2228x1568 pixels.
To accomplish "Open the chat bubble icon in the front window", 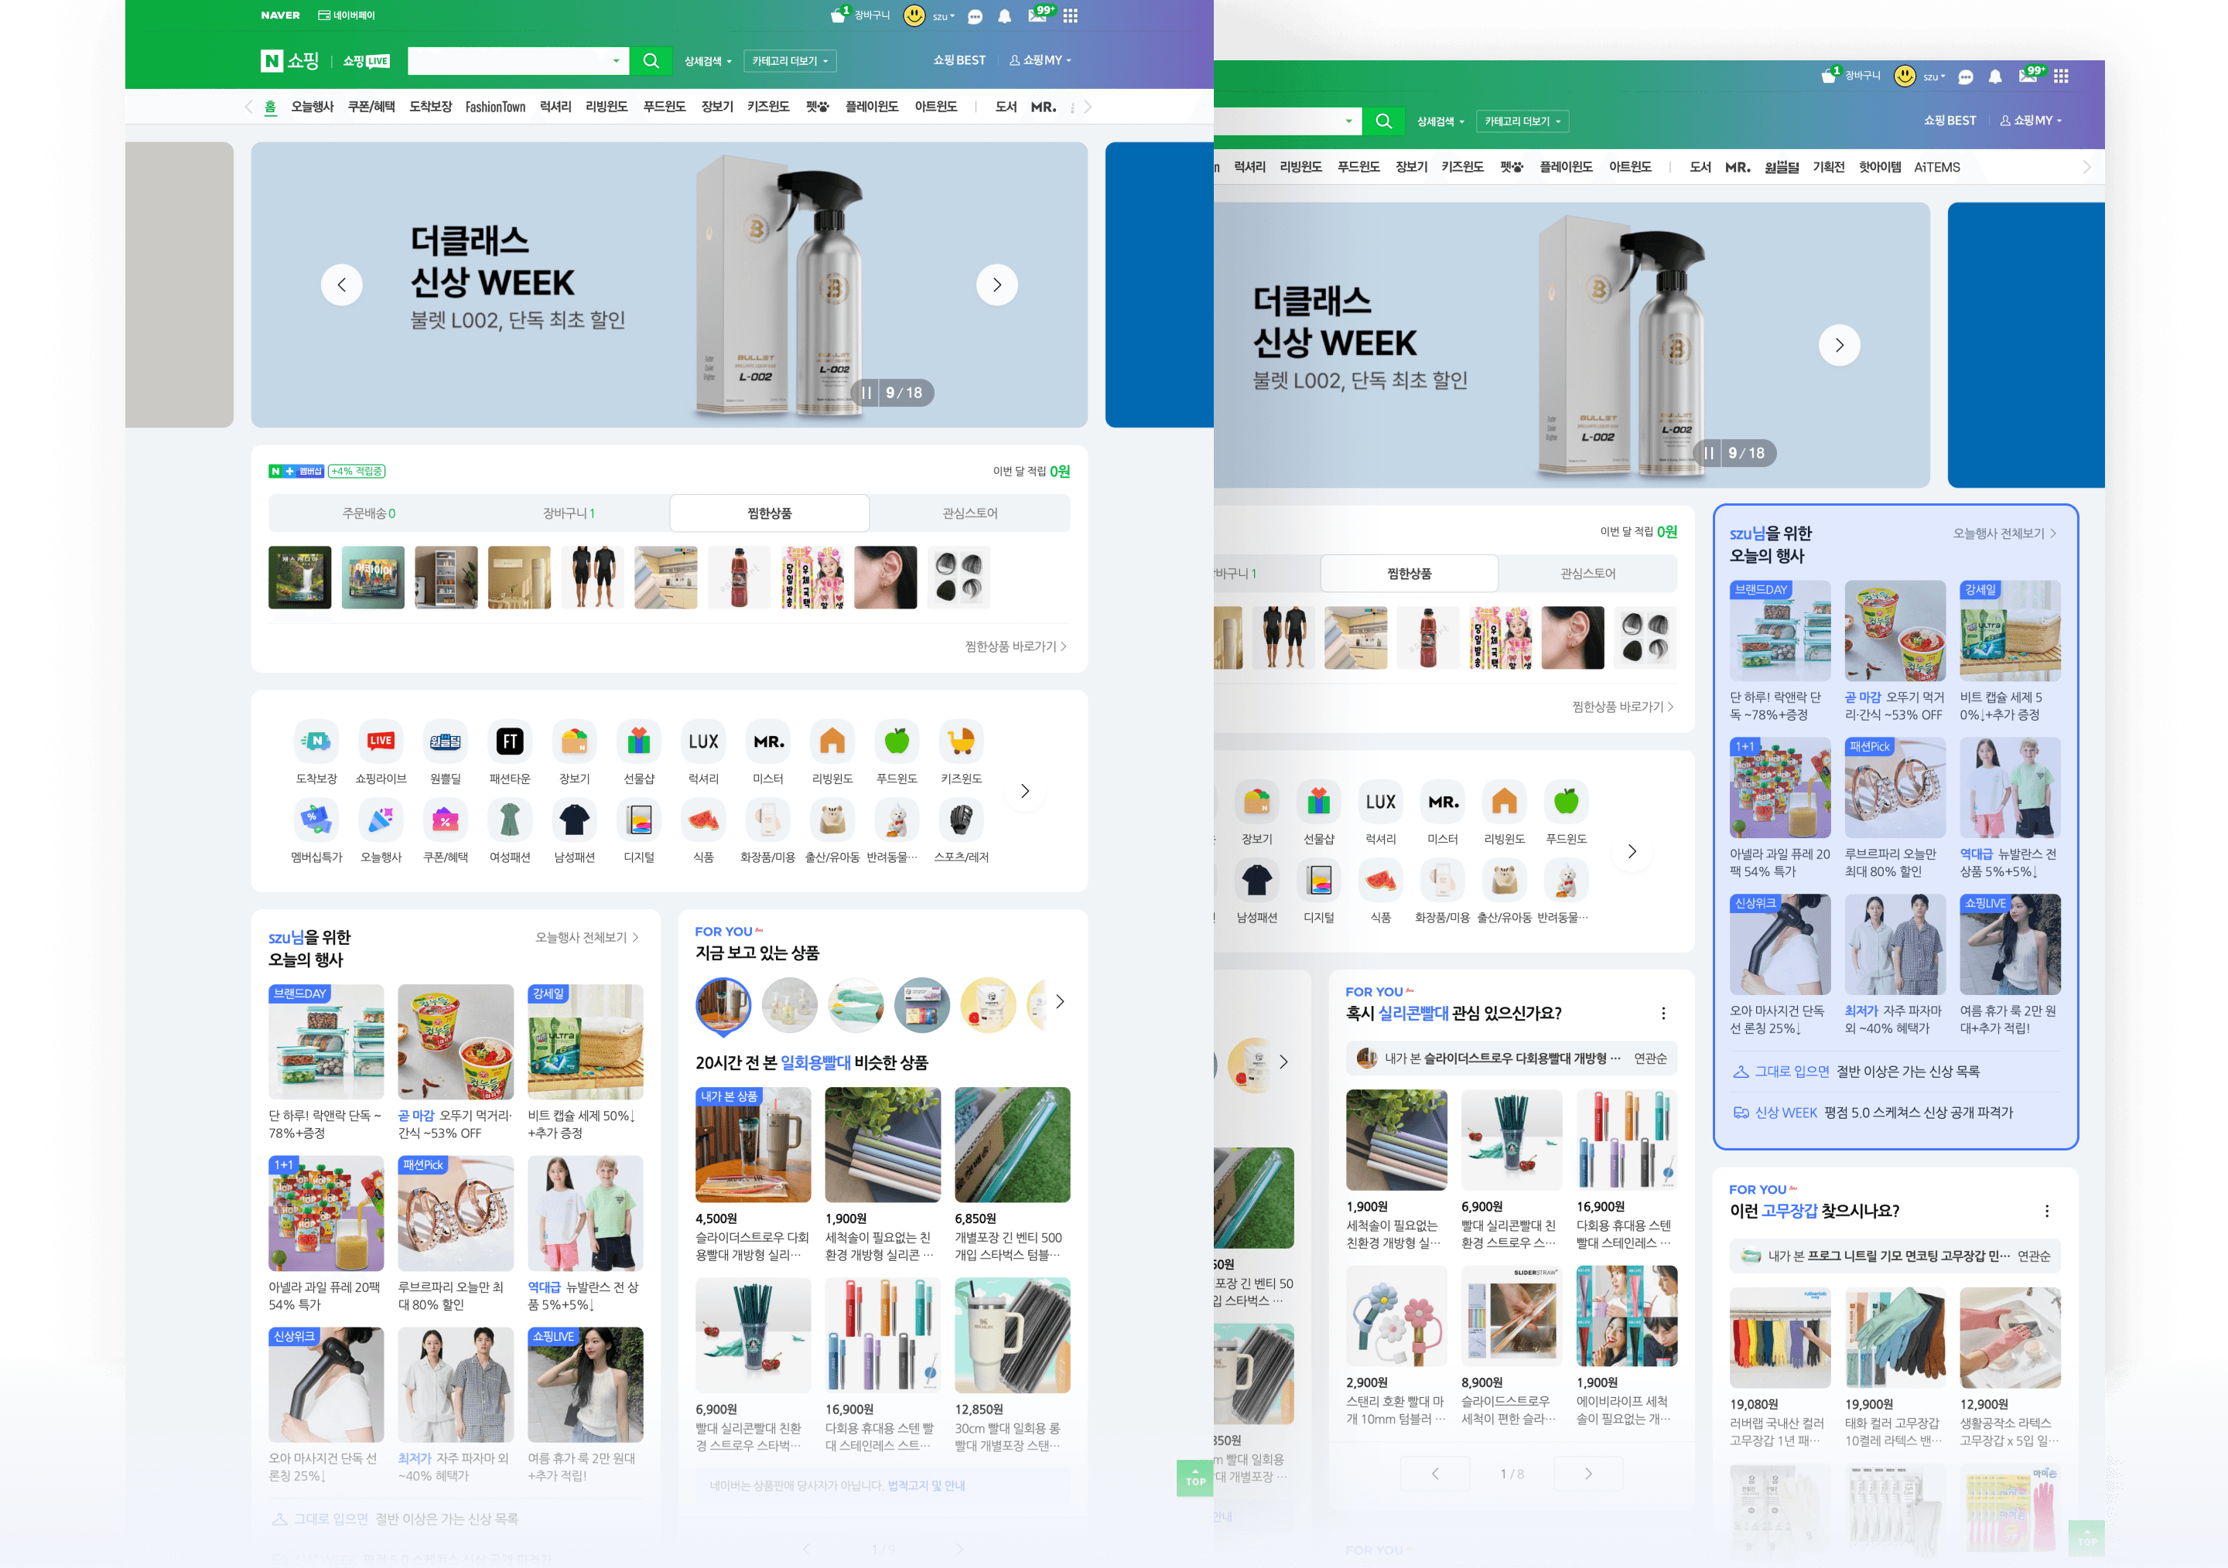I will click(x=976, y=16).
